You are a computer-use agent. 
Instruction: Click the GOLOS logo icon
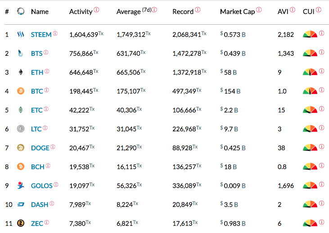tap(21, 185)
